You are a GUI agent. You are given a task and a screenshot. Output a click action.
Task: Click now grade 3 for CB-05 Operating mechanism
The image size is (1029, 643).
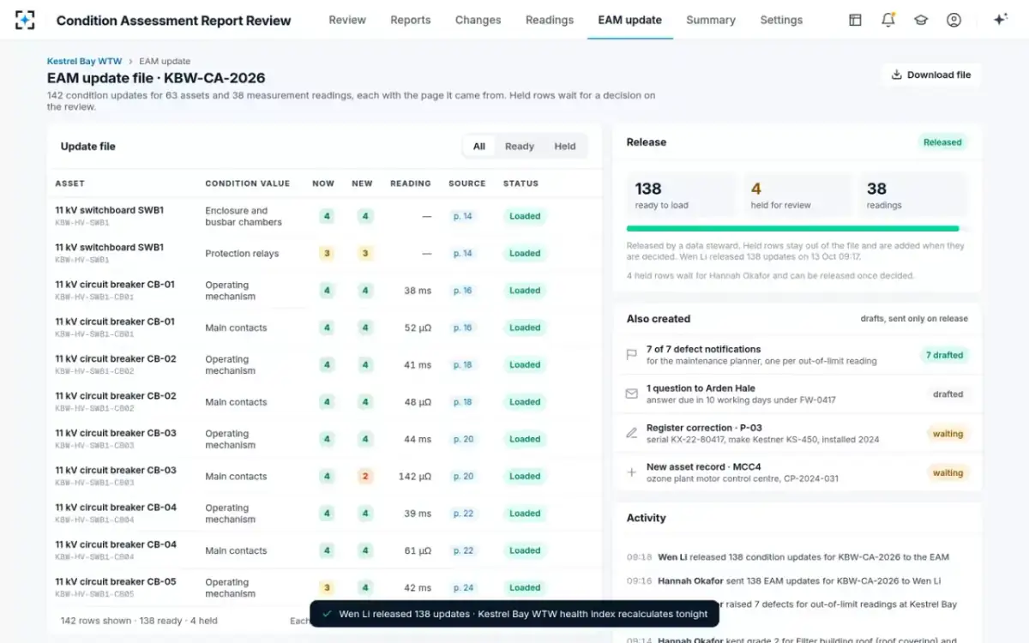pyautogui.click(x=326, y=588)
